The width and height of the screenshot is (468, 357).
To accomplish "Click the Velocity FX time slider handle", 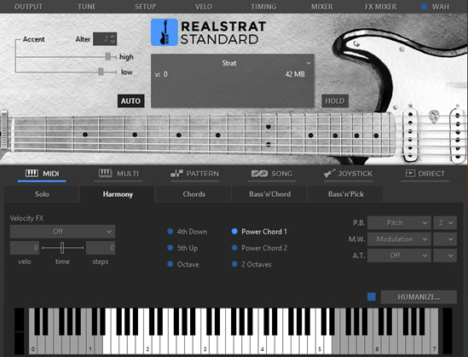I will 62,248.
